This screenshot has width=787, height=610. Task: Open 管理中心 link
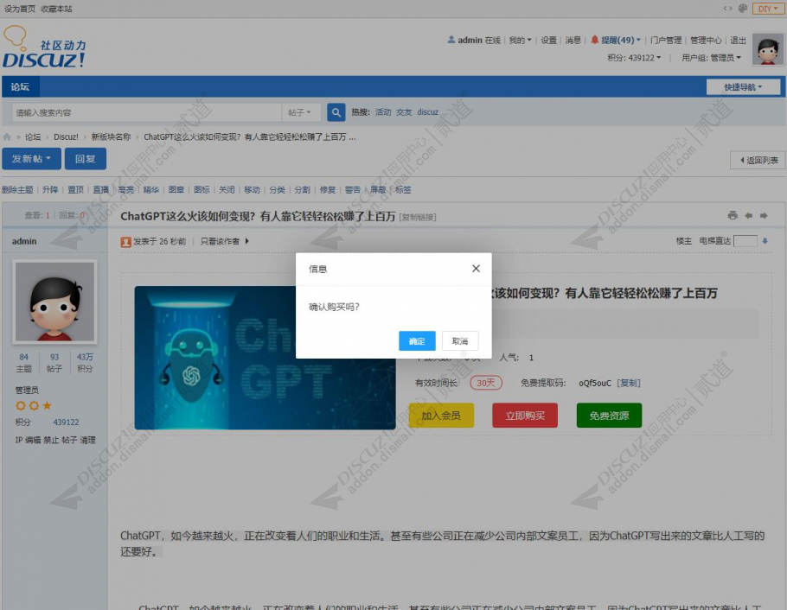pos(706,40)
